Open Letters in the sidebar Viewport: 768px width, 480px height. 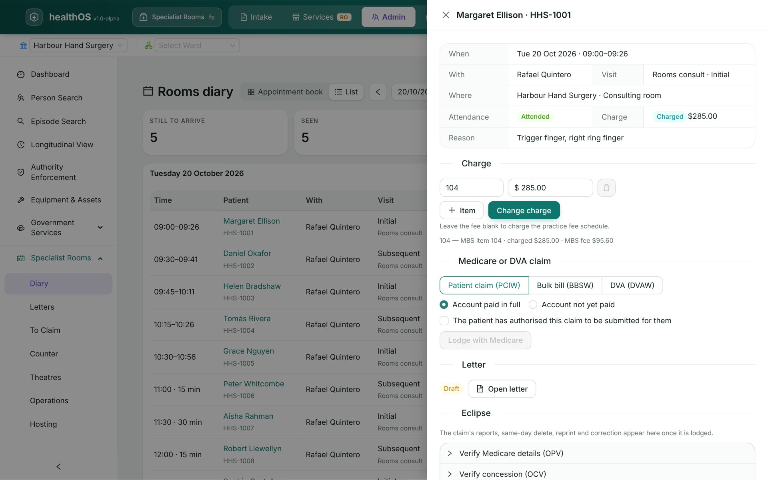pos(58,307)
